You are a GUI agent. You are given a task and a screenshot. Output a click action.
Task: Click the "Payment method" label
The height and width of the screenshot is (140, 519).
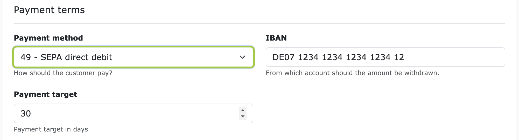click(x=48, y=38)
